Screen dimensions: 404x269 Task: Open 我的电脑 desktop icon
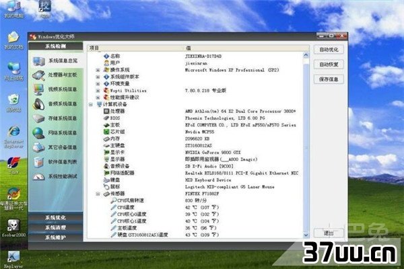14,9
